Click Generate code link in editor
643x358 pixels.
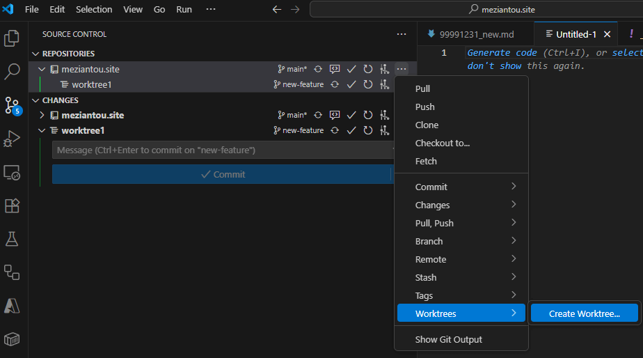pos(502,52)
